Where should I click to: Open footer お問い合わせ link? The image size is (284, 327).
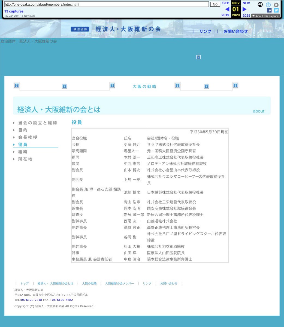click(169, 283)
